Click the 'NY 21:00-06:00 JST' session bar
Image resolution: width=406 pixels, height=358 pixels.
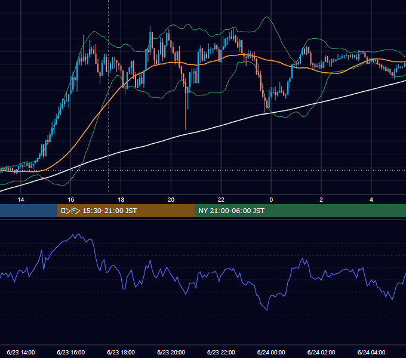(300, 211)
